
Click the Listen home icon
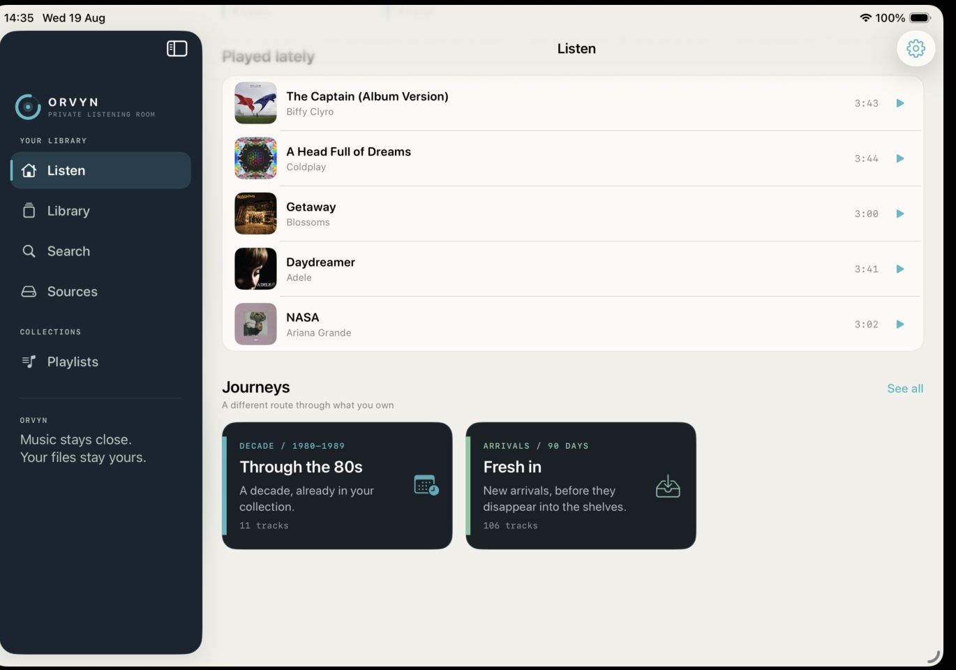coord(29,170)
